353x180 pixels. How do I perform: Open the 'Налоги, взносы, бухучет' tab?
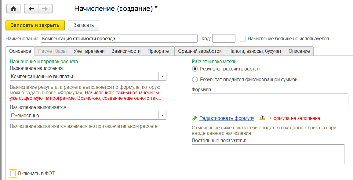coord(255,51)
